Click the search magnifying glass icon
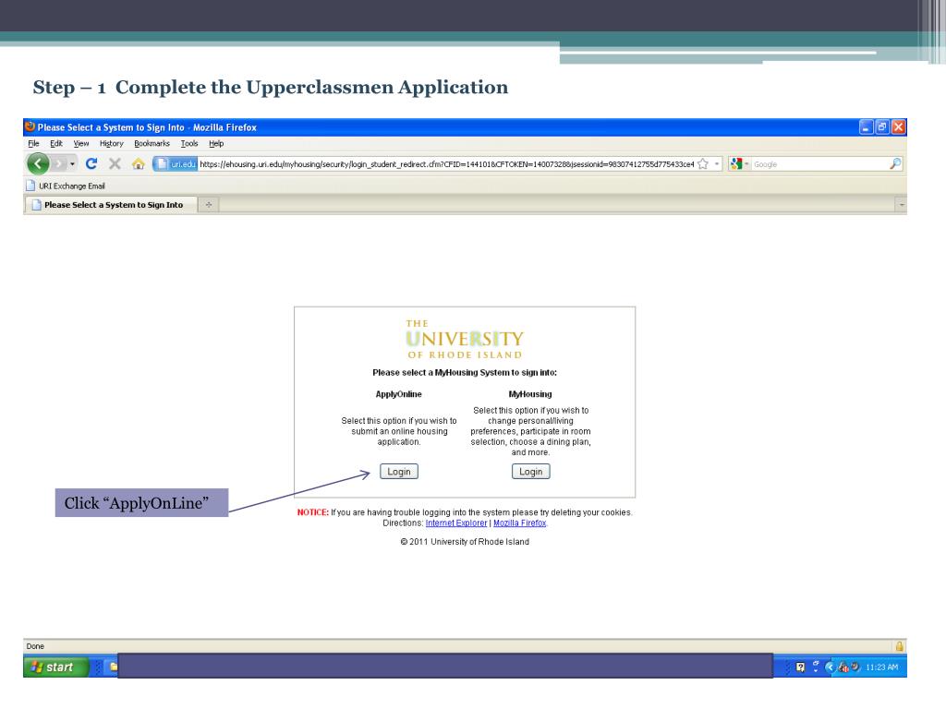Viewport: 946px width, 709px height. click(895, 163)
